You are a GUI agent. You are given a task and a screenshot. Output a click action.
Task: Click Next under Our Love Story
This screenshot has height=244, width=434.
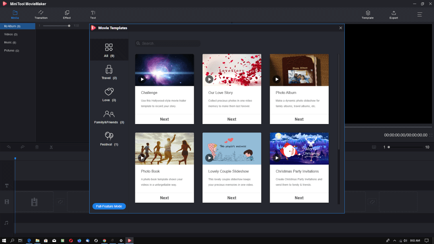coord(231,119)
